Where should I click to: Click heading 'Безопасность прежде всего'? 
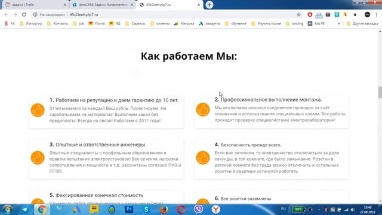point(251,145)
